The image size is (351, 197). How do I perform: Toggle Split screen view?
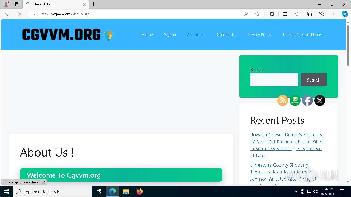(x=285, y=14)
